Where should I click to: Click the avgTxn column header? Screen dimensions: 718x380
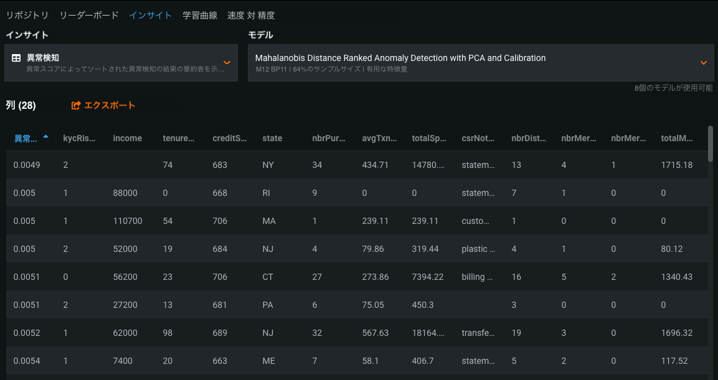click(379, 138)
